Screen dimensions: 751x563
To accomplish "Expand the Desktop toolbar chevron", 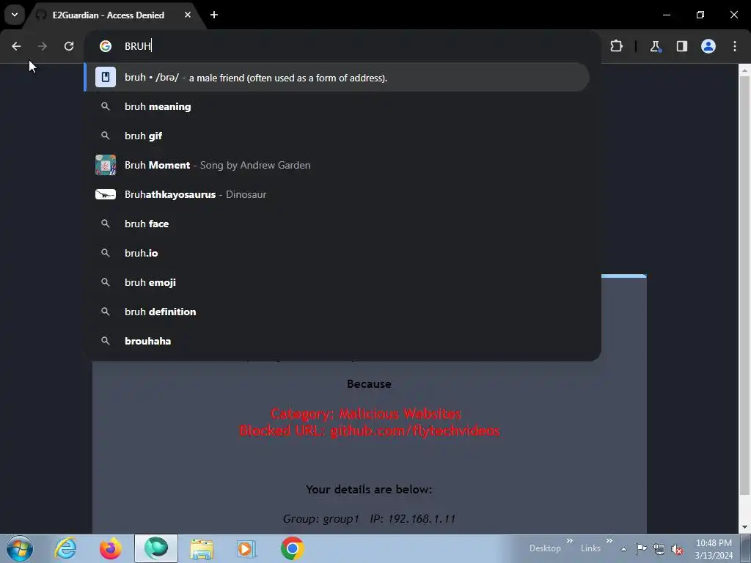I will point(569,541).
